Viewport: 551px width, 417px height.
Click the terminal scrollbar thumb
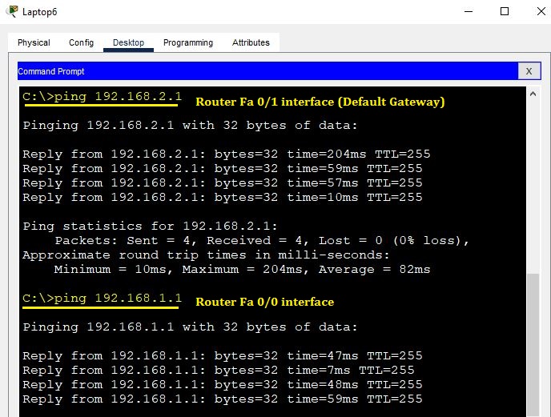(533, 345)
